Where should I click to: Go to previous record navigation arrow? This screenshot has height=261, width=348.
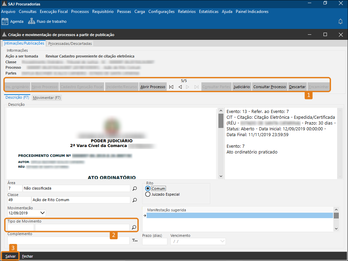coord(180,87)
